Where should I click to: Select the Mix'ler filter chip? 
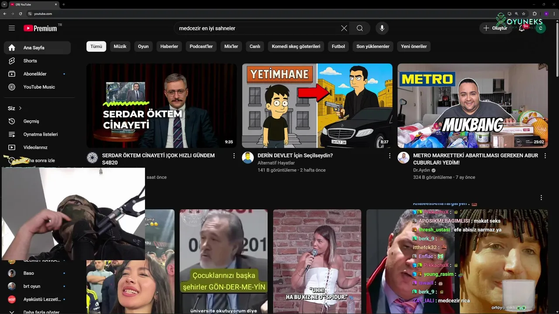(x=231, y=46)
